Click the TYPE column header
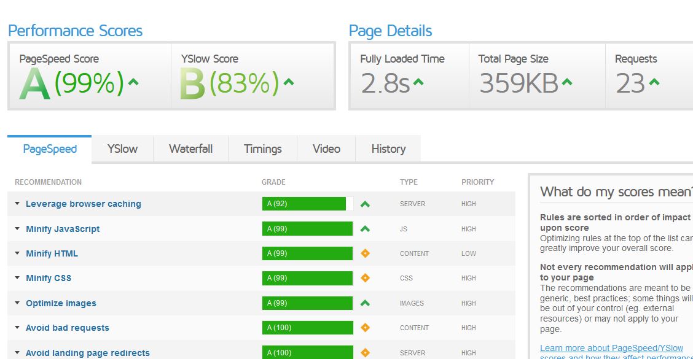The image size is (693, 359). (x=409, y=182)
